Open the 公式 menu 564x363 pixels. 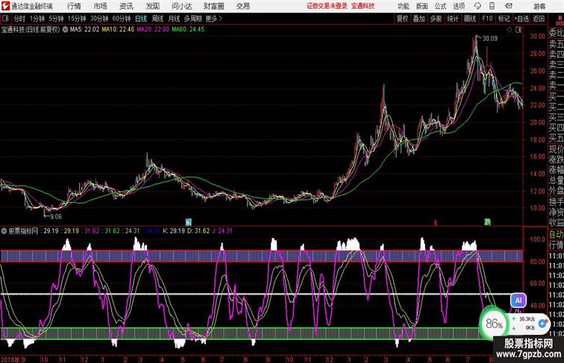(x=440, y=6)
